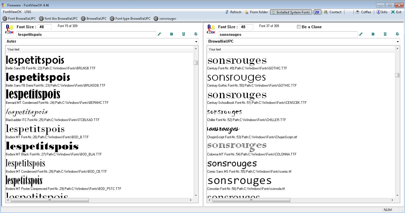This screenshot has width=405, height=213.
Task: Toggle strikethrough in right font panel
Action: [397, 34]
